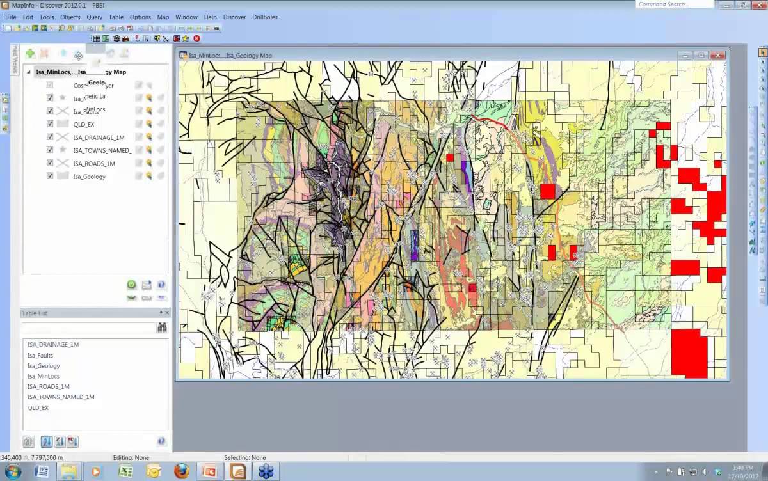Open the Discover menu

tap(234, 17)
